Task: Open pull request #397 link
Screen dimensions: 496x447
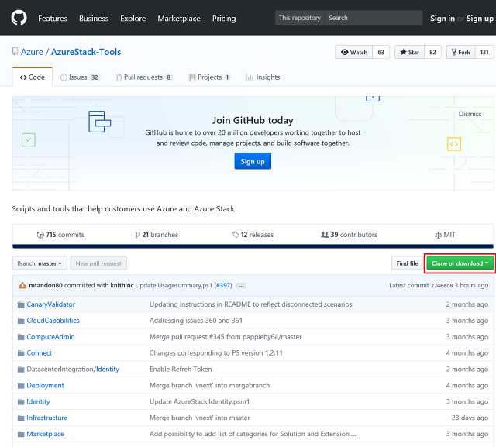Action: 223,285
